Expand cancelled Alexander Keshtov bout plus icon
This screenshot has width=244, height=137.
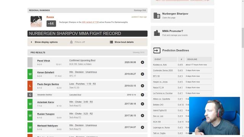tap(142, 95)
